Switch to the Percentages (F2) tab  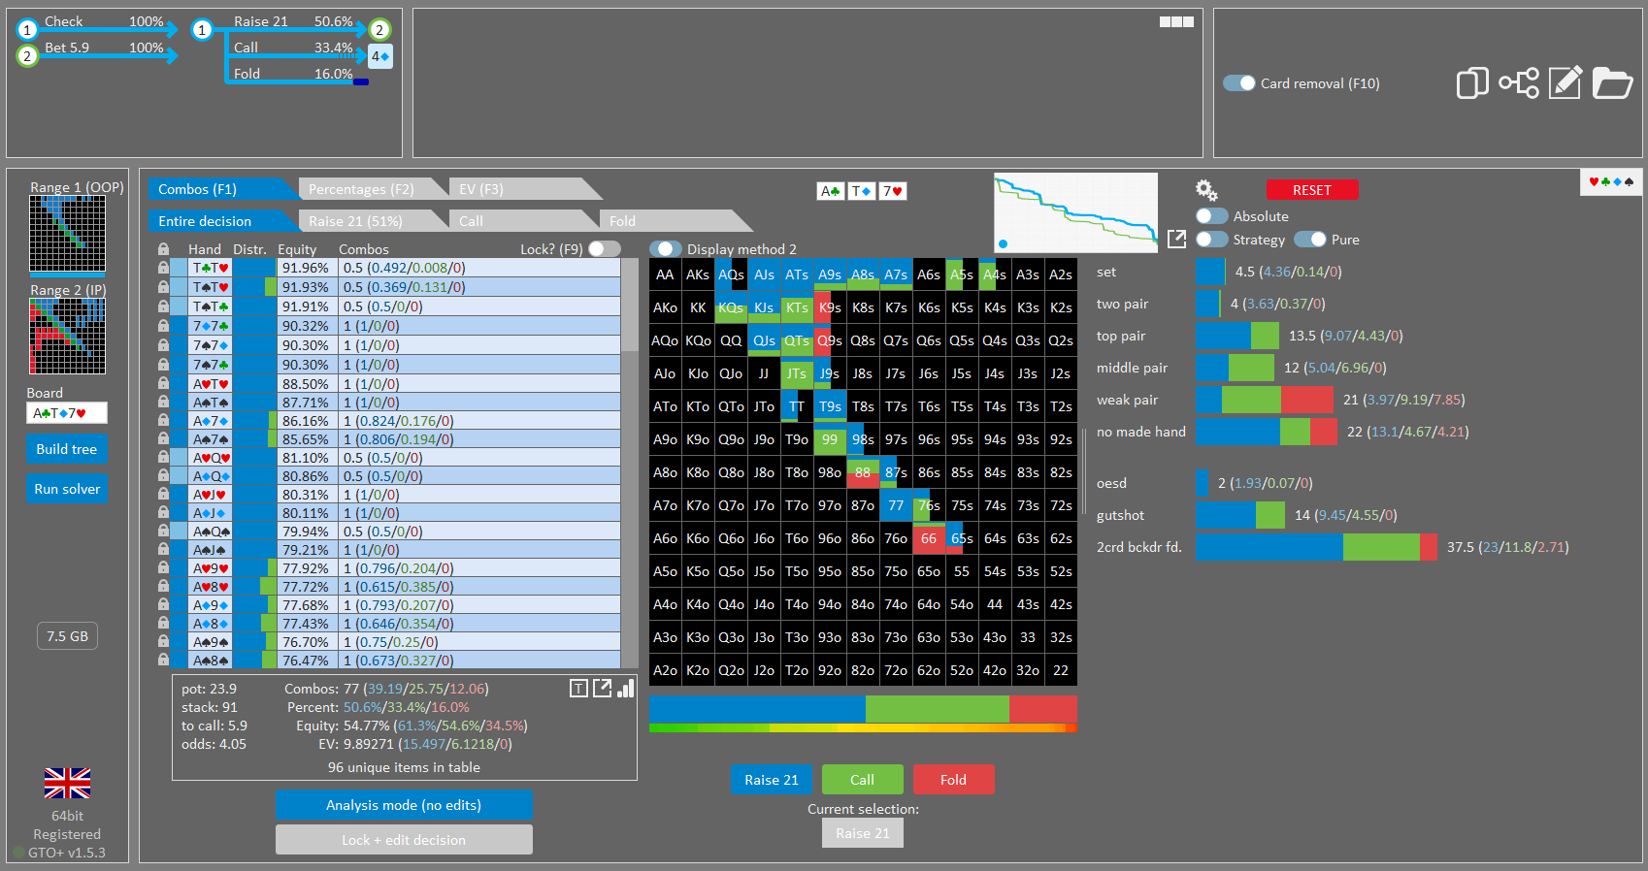point(371,189)
